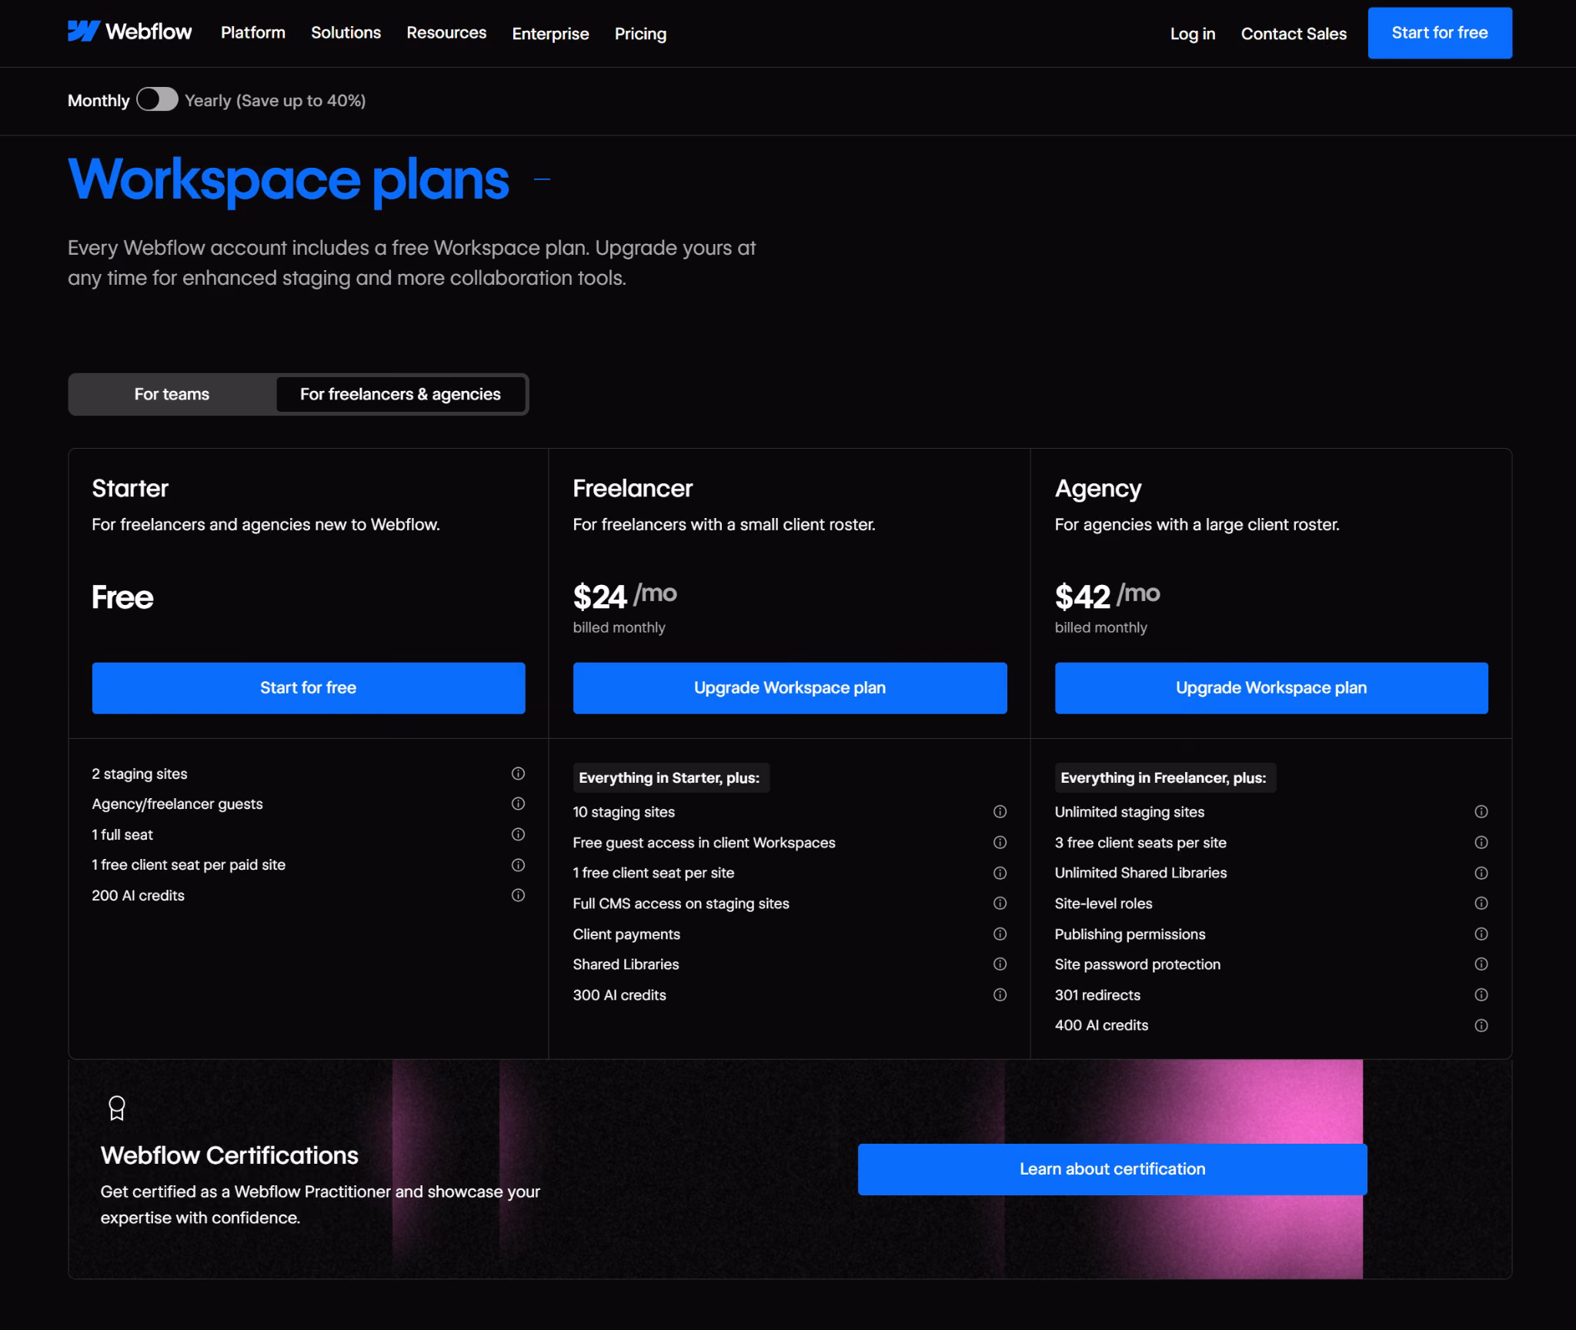Screen dimensions: 1576x1330
Task: Show info for 400 AI credits
Action: 1481,1025
